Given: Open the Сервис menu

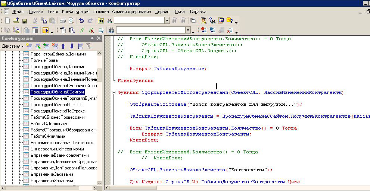Looking at the screenshot, I should tap(162, 12).
